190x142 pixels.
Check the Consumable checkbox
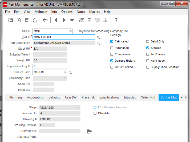pos(112,54)
